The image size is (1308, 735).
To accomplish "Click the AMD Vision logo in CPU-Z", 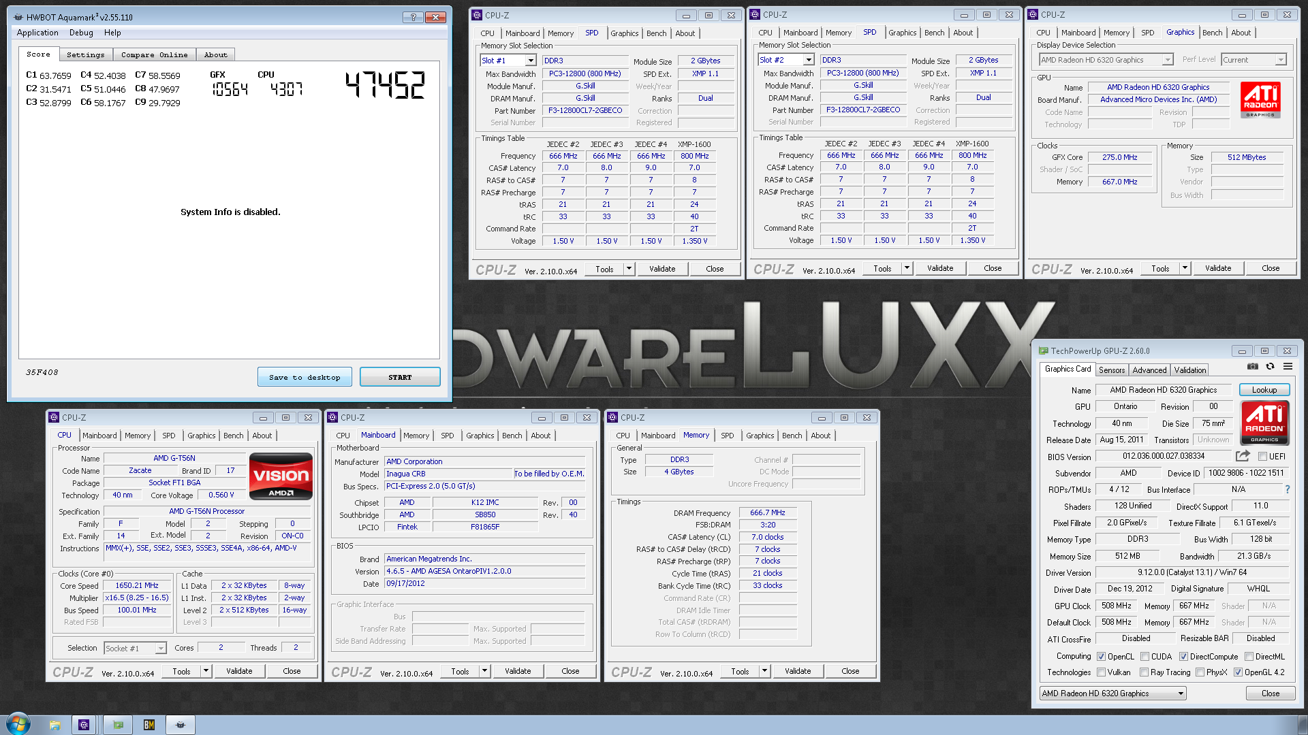I will point(281,476).
